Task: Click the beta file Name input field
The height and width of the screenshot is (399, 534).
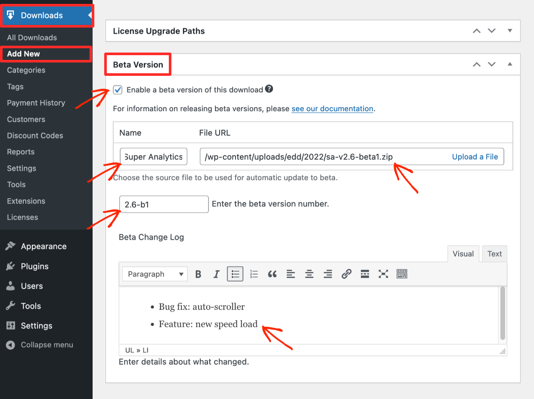Action: tap(153, 157)
